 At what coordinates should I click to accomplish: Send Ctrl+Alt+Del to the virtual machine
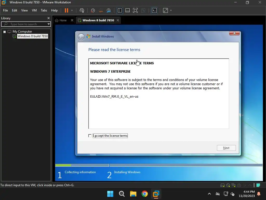tap(82, 10)
